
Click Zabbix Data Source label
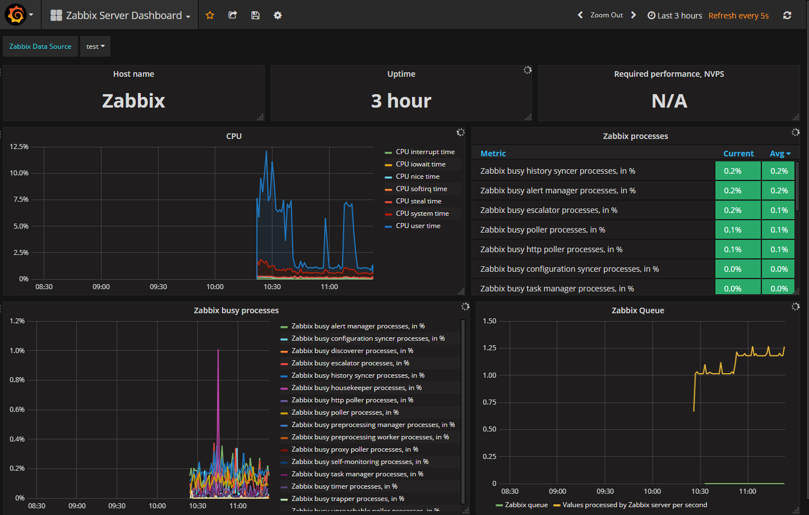click(40, 47)
